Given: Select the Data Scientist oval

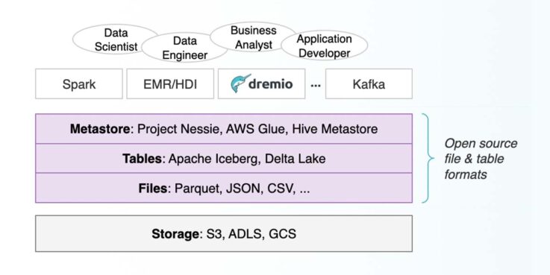Looking at the screenshot, I should [x=116, y=39].
